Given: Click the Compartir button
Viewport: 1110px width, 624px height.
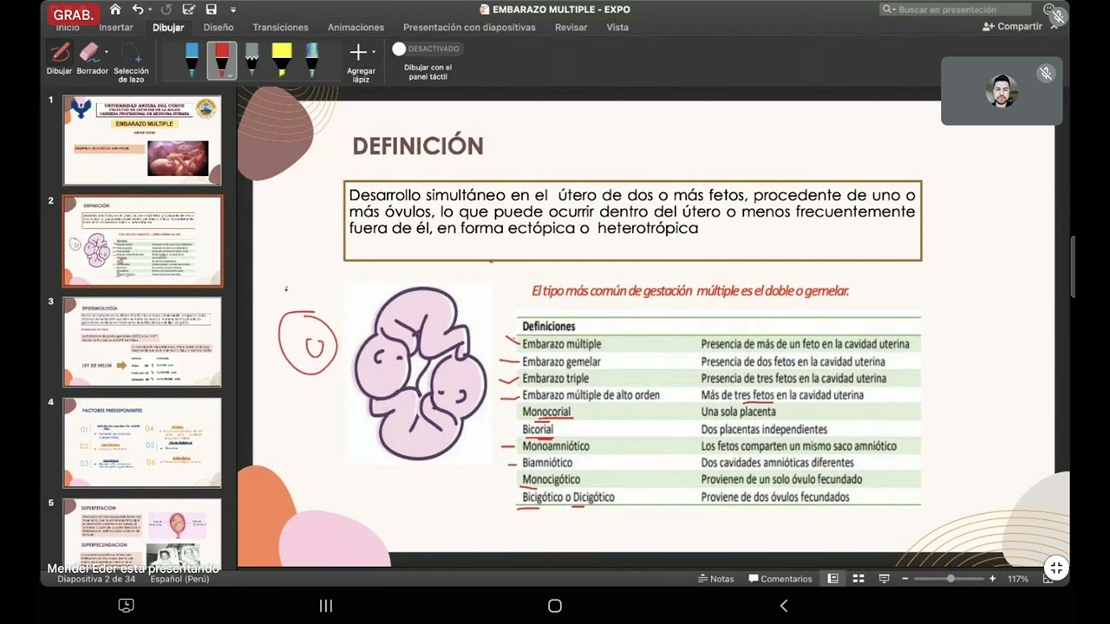Looking at the screenshot, I should pyautogui.click(x=1013, y=26).
